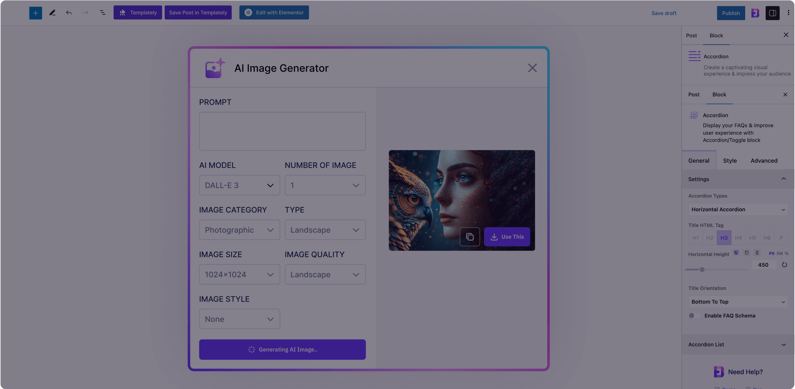Select the pencil Tools icon in toolbar

tap(52, 13)
